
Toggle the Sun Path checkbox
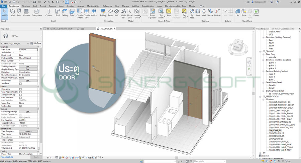tap(20, 83)
